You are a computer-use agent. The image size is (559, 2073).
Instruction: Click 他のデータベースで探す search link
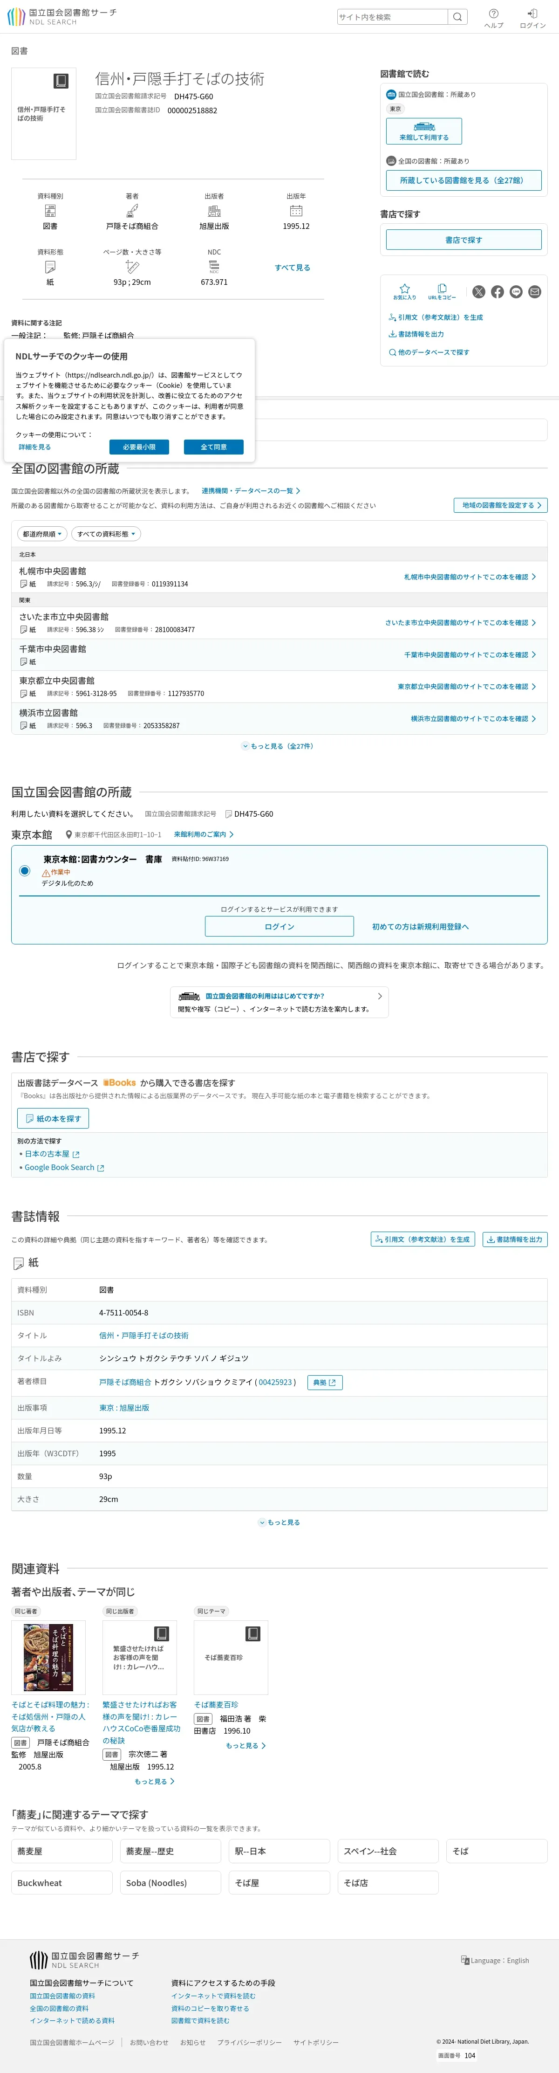pyautogui.click(x=429, y=352)
